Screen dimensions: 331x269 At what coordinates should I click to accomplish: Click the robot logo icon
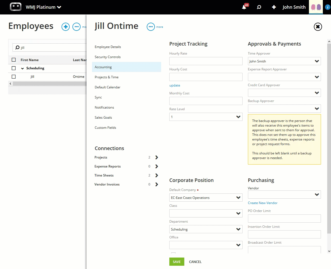(x=16, y=7)
